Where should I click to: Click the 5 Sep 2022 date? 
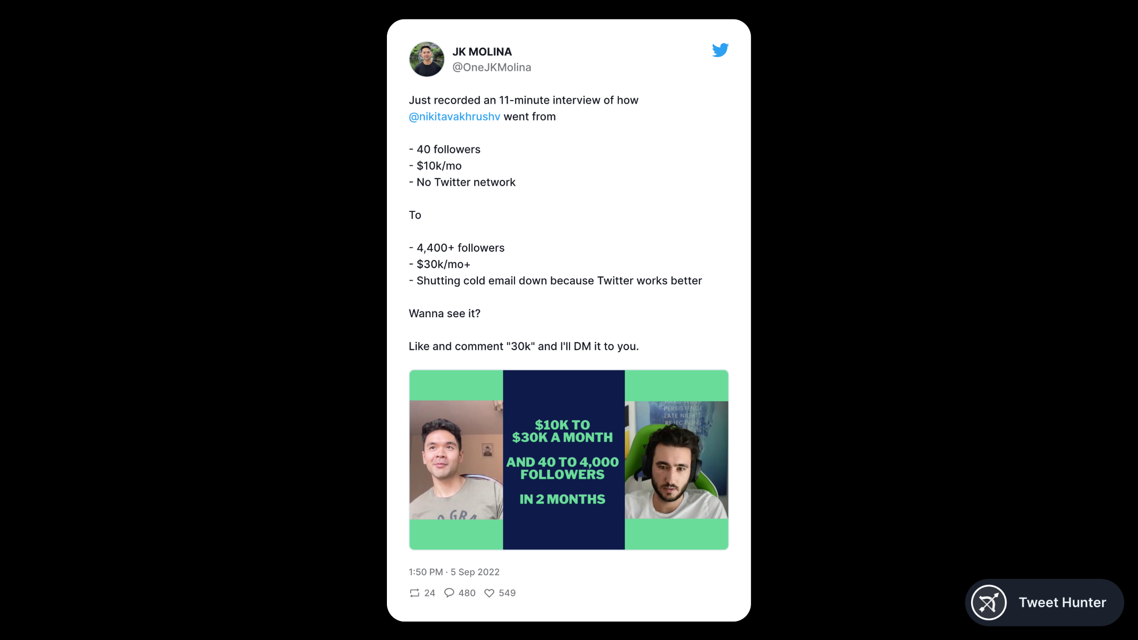[475, 572]
